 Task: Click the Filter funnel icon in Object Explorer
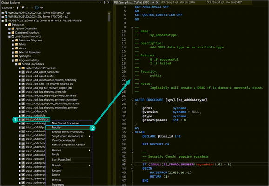coord(32,8)
